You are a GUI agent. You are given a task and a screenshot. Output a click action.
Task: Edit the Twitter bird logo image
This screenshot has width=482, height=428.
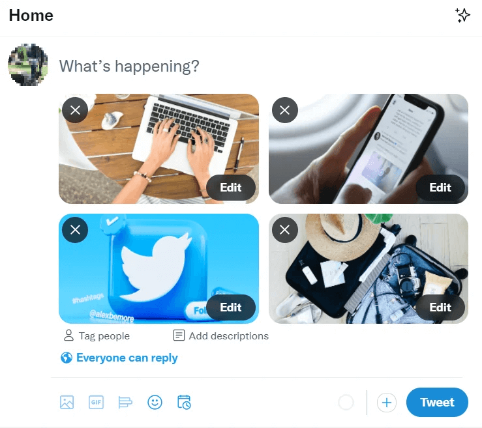coord(230,307)
